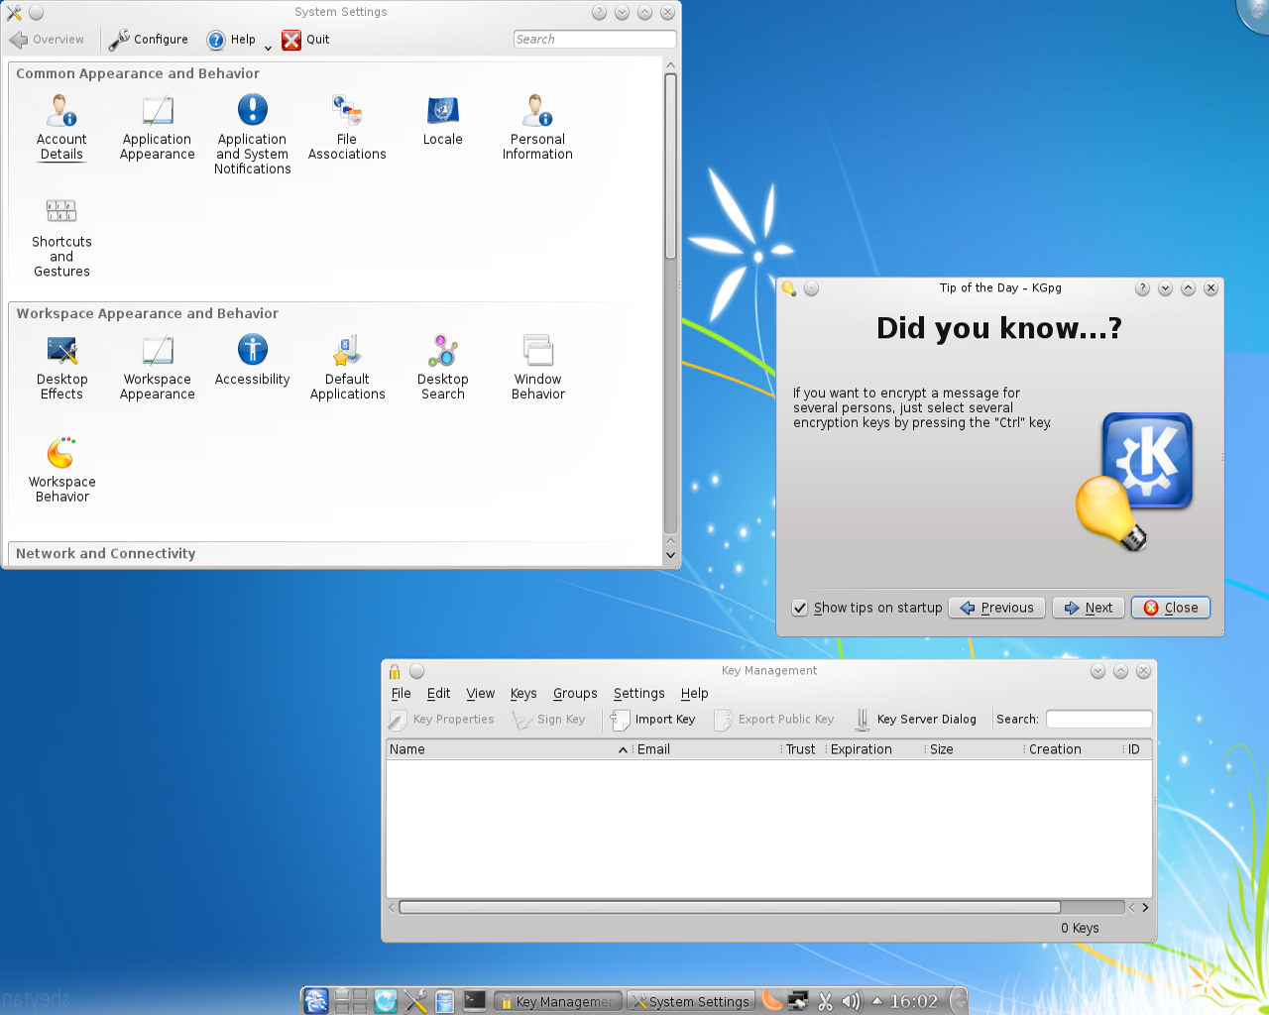Open the terminal launcher in the panel
1269x1015 pixels.
tap(475, 1001)
